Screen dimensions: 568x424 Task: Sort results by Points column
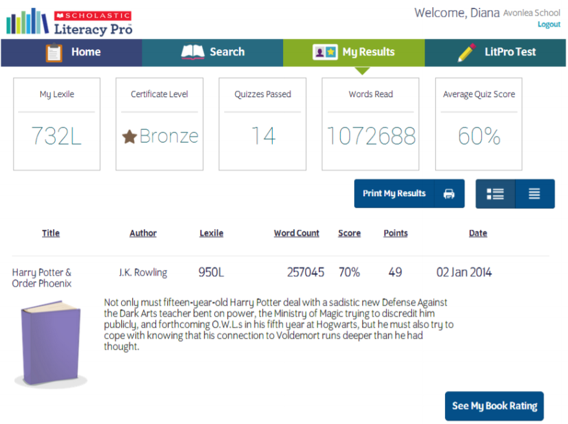[x=396, y=233]
